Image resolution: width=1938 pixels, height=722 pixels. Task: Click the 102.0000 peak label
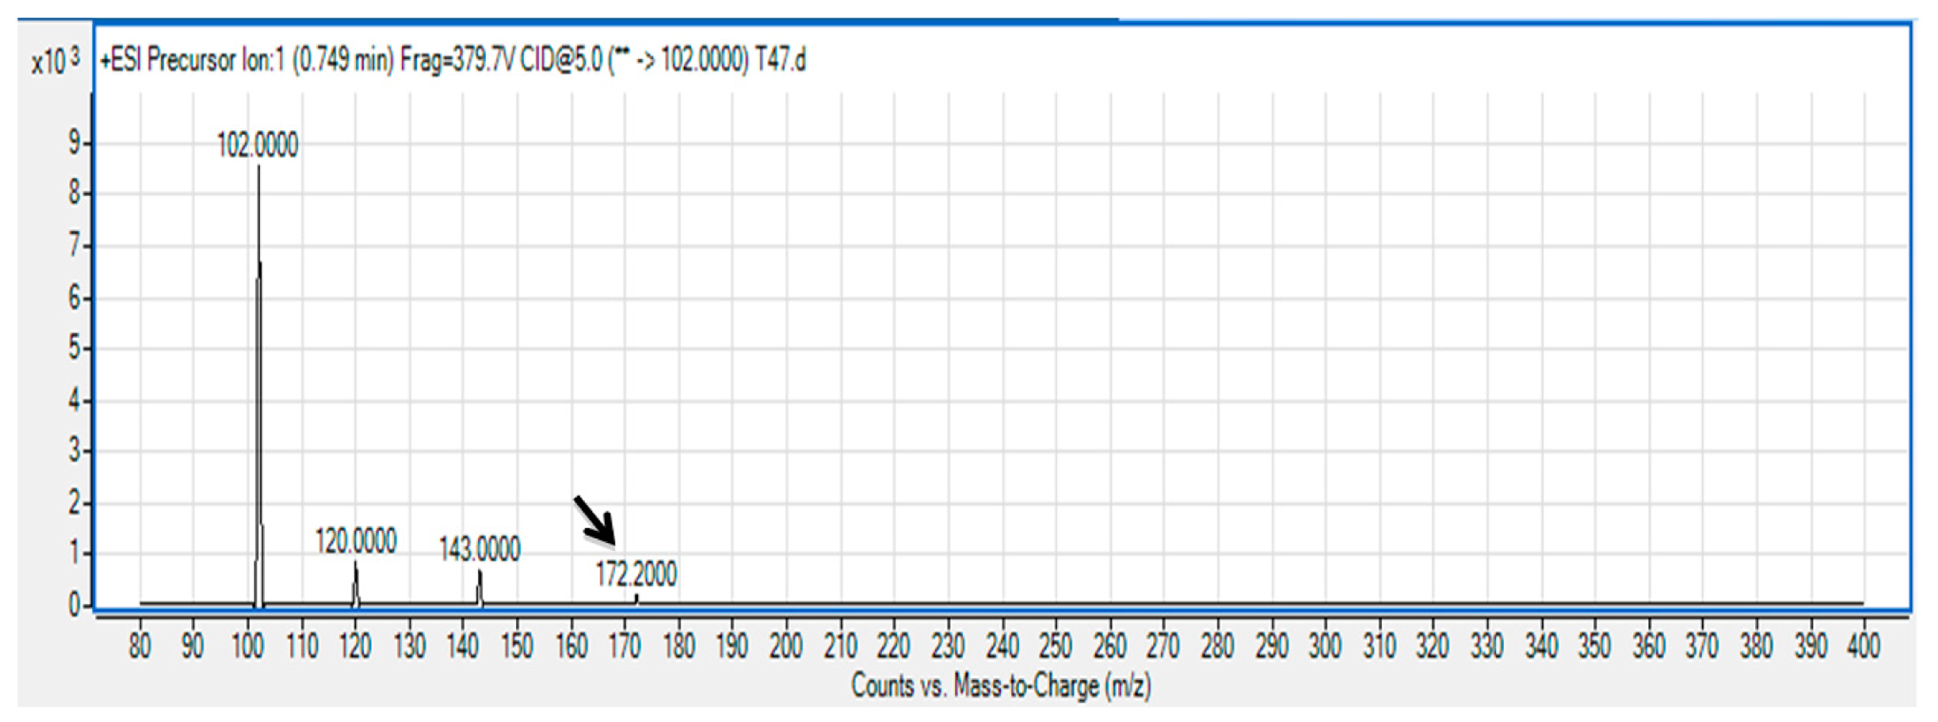click(257, 145)
